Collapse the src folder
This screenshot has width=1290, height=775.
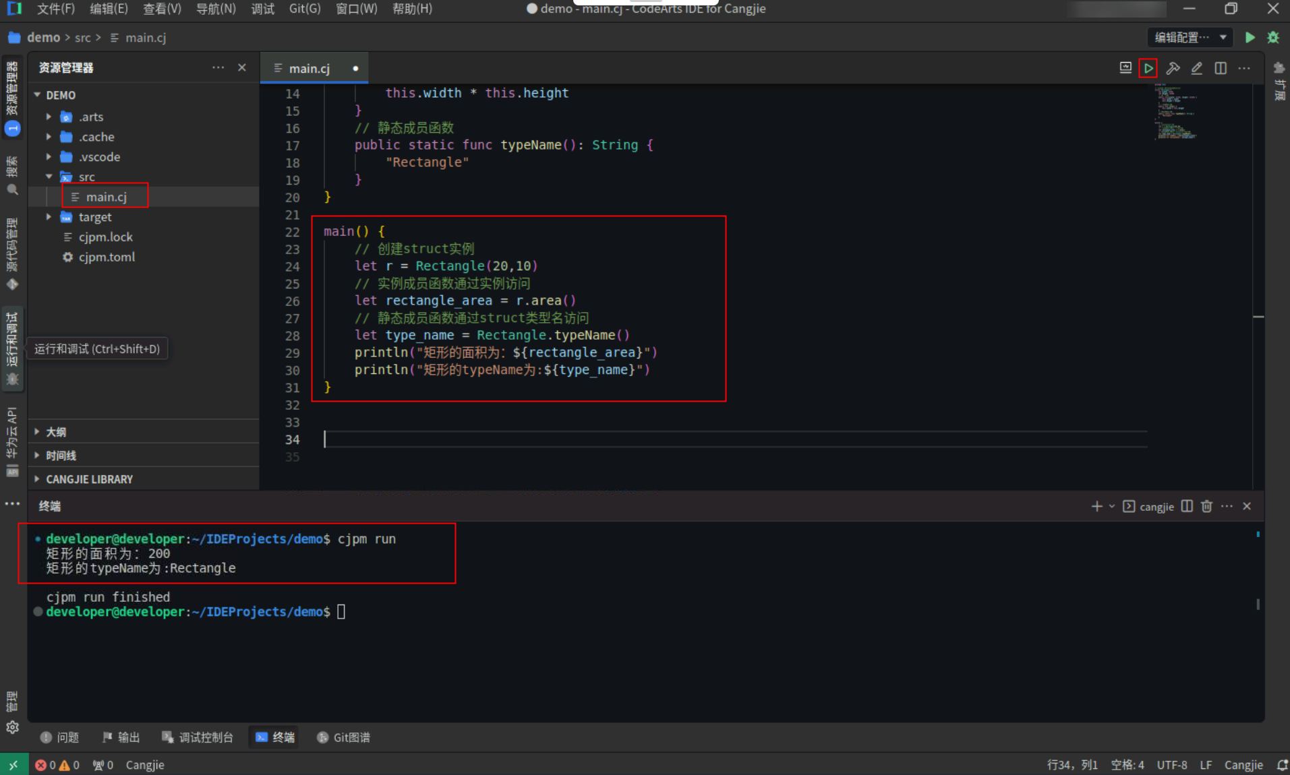coord(49,177)
